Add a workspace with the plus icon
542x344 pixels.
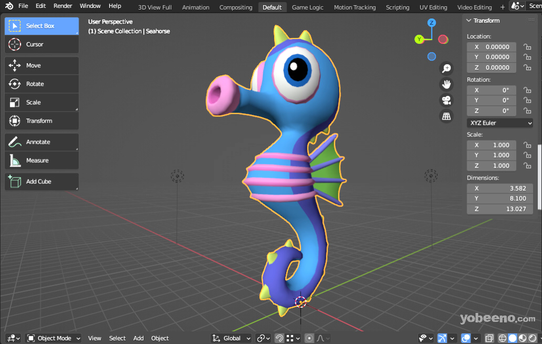coord(502,7)
